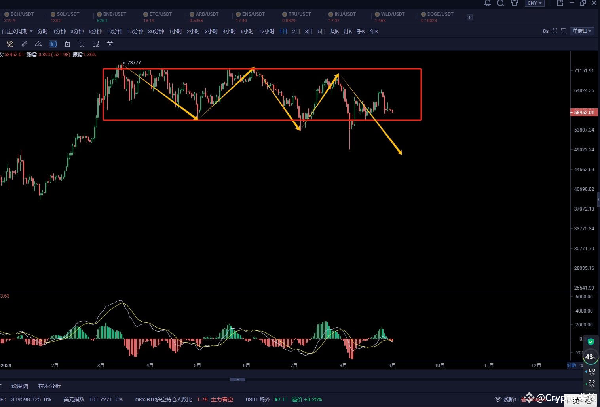Screen dimensions: 600x407
Task: Open the notifications bell icon
Action: point(488,3)
